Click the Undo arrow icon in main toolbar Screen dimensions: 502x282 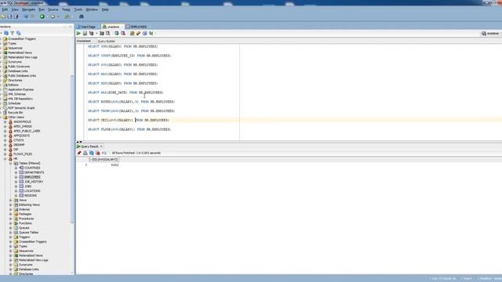tap(26, 16)
